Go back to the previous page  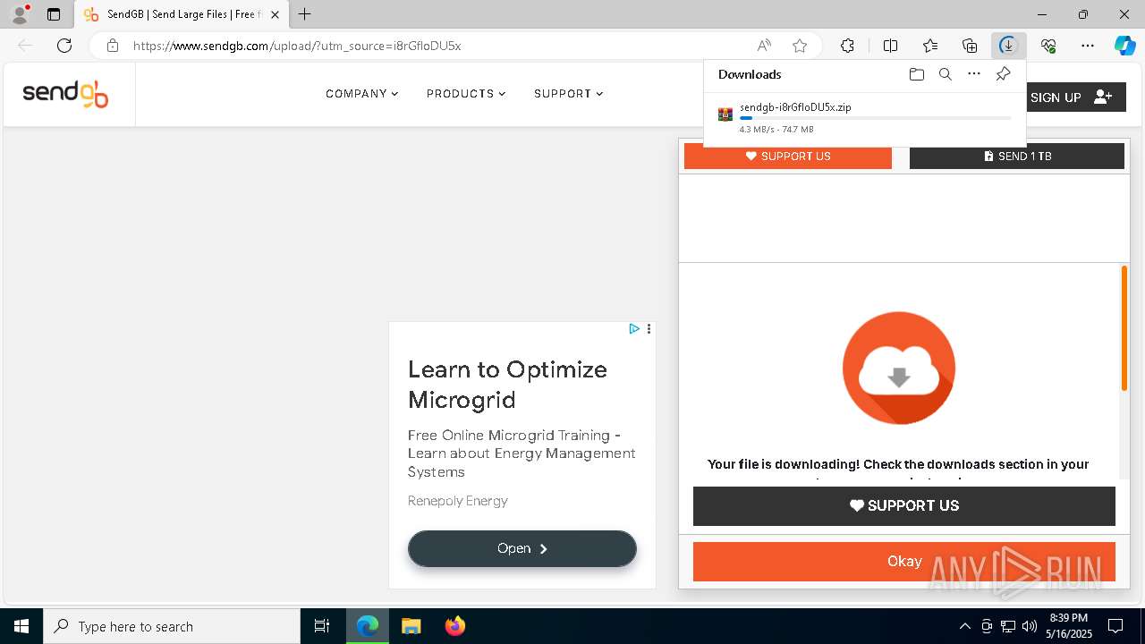click(x=25, y=46)
